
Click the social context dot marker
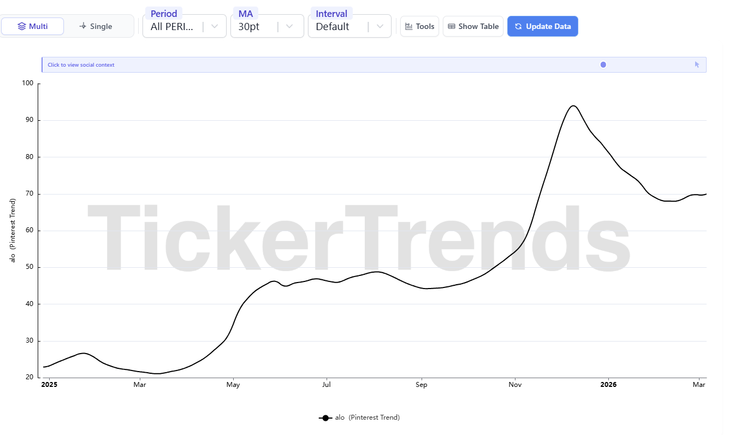(x=603, y=64)
